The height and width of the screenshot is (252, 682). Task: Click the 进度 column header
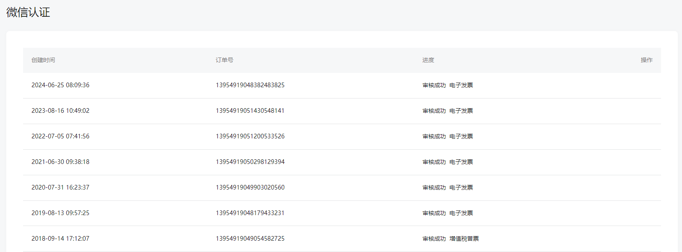(428, 60)
